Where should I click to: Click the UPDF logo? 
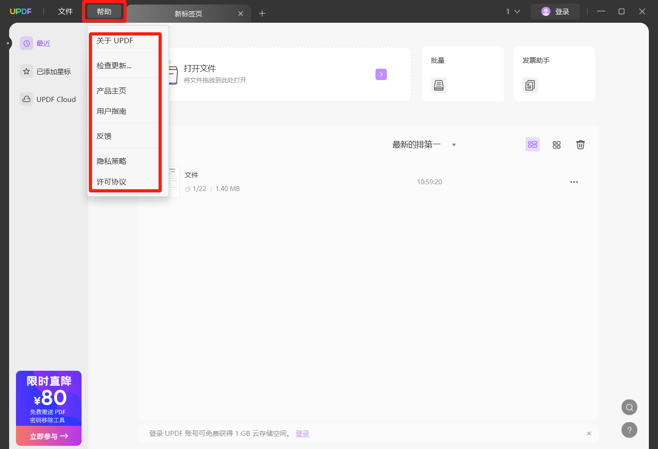(x=21, y=11)
